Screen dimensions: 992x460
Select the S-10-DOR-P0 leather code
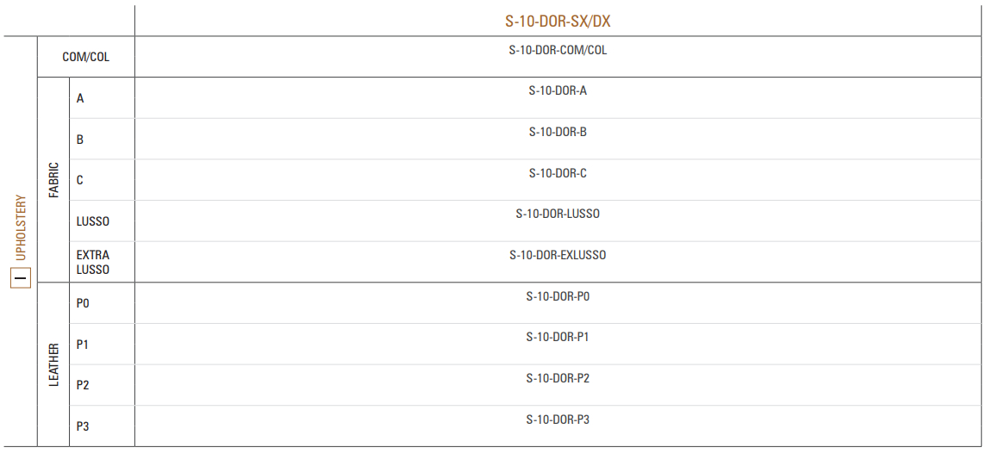pos(558,296)
